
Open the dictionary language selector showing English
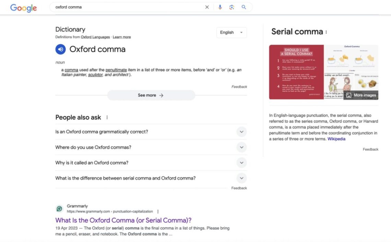coord(232,32)
